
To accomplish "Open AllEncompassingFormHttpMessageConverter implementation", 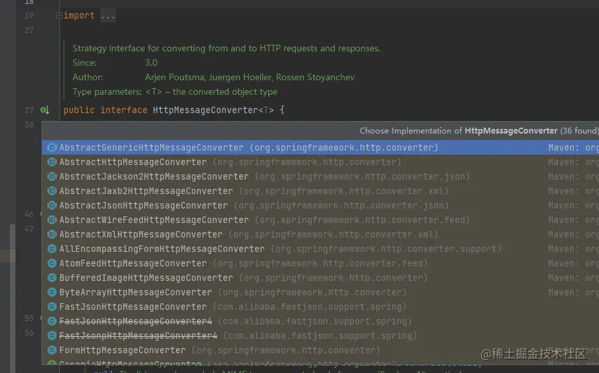I will coord(320,249).
